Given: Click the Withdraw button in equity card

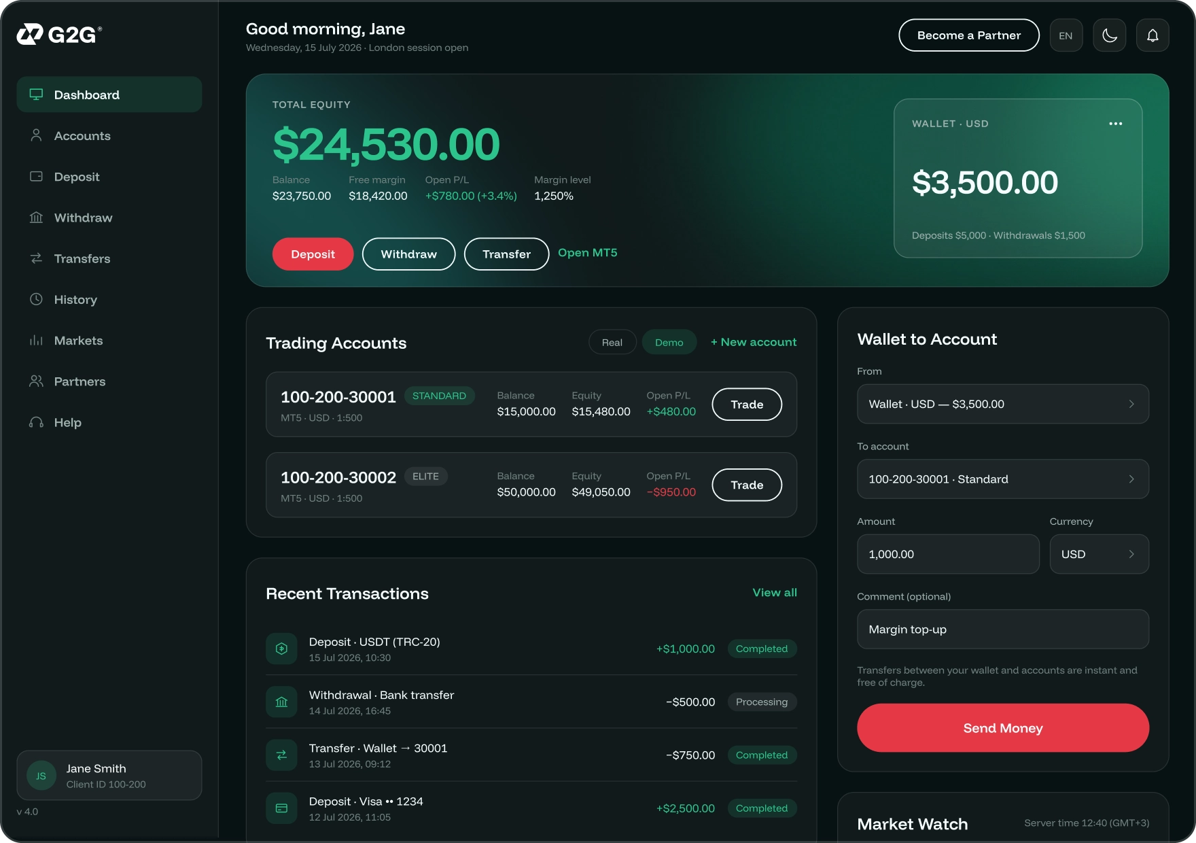Looking at the screenshot, I should (x=409, y=254).
